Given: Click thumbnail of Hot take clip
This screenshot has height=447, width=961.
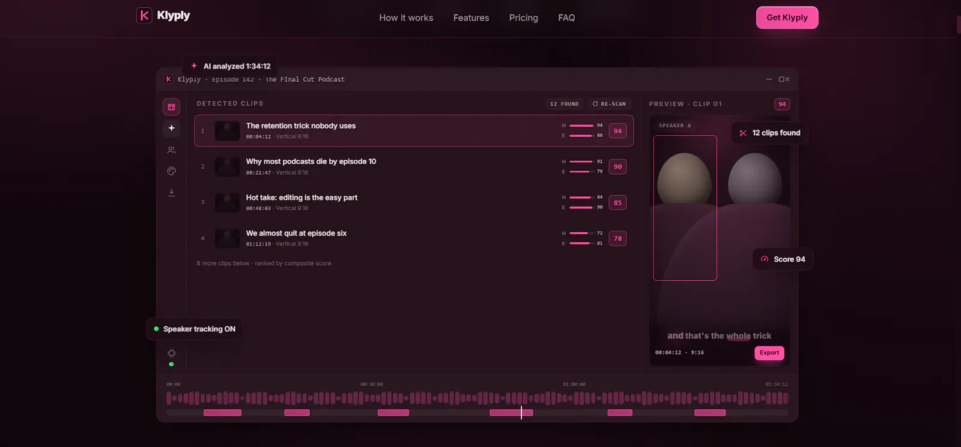Looking at the screenshot, I should [227, 202].
